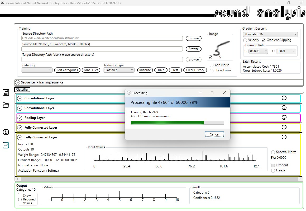Show info for the Pooling Layer
306x211 pixels.
click(x=284, y=118)
